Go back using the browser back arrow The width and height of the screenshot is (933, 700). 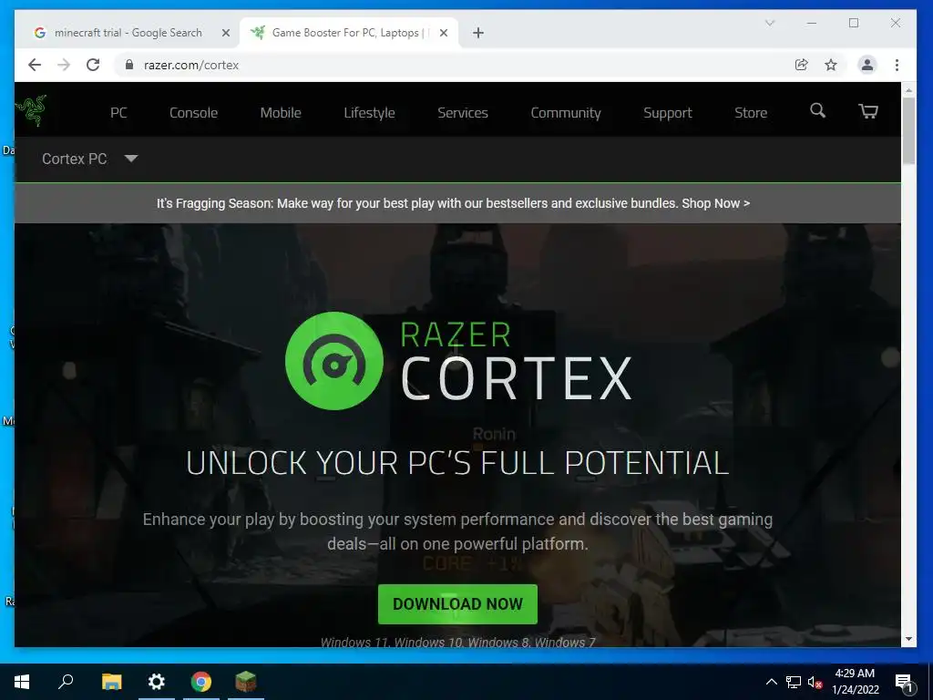35,65
